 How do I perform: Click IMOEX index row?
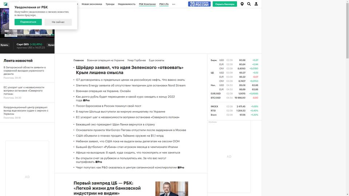click(234, 106)
